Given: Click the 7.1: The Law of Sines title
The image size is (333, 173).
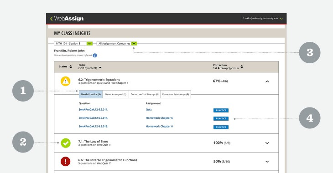Looking at the screenshot, I should click(93, 142).
